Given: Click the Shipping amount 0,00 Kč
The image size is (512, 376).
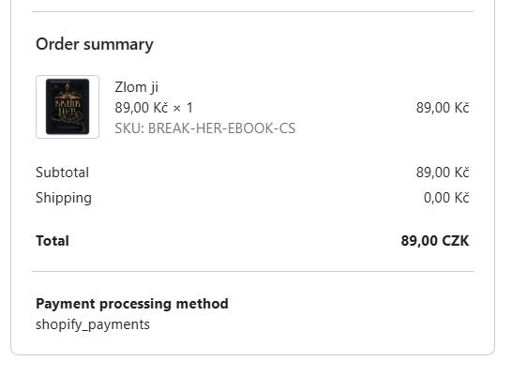Looking at the screenshot, I should [x=446, y=198].
